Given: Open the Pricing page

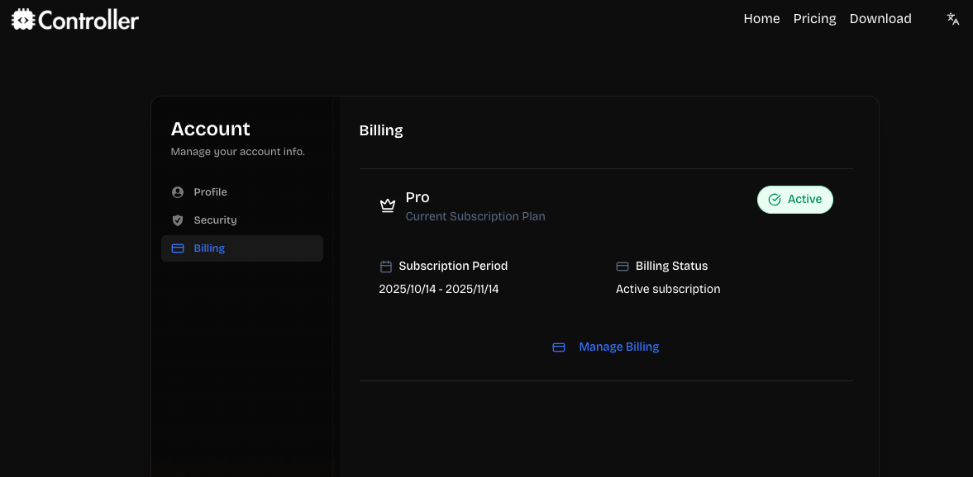Looking at the screenshot, I should tap(814, 19).
